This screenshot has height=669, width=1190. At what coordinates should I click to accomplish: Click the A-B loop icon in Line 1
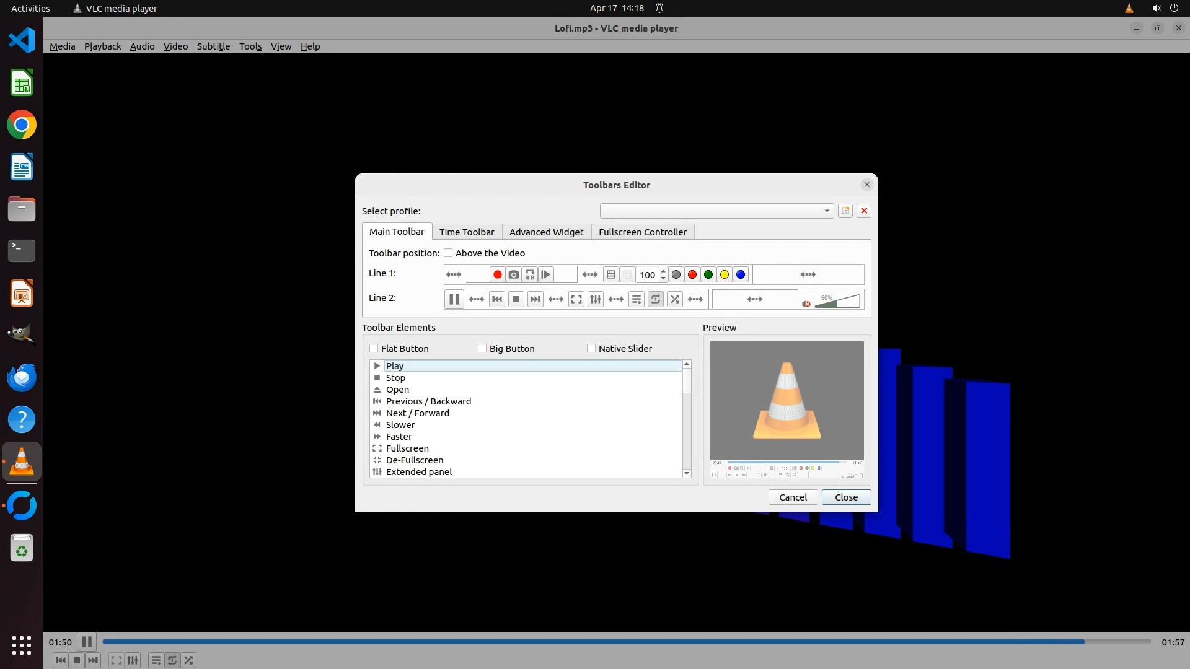pos(529,274)
